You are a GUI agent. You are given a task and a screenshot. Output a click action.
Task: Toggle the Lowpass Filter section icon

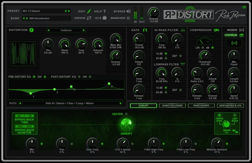click(183, 64)
